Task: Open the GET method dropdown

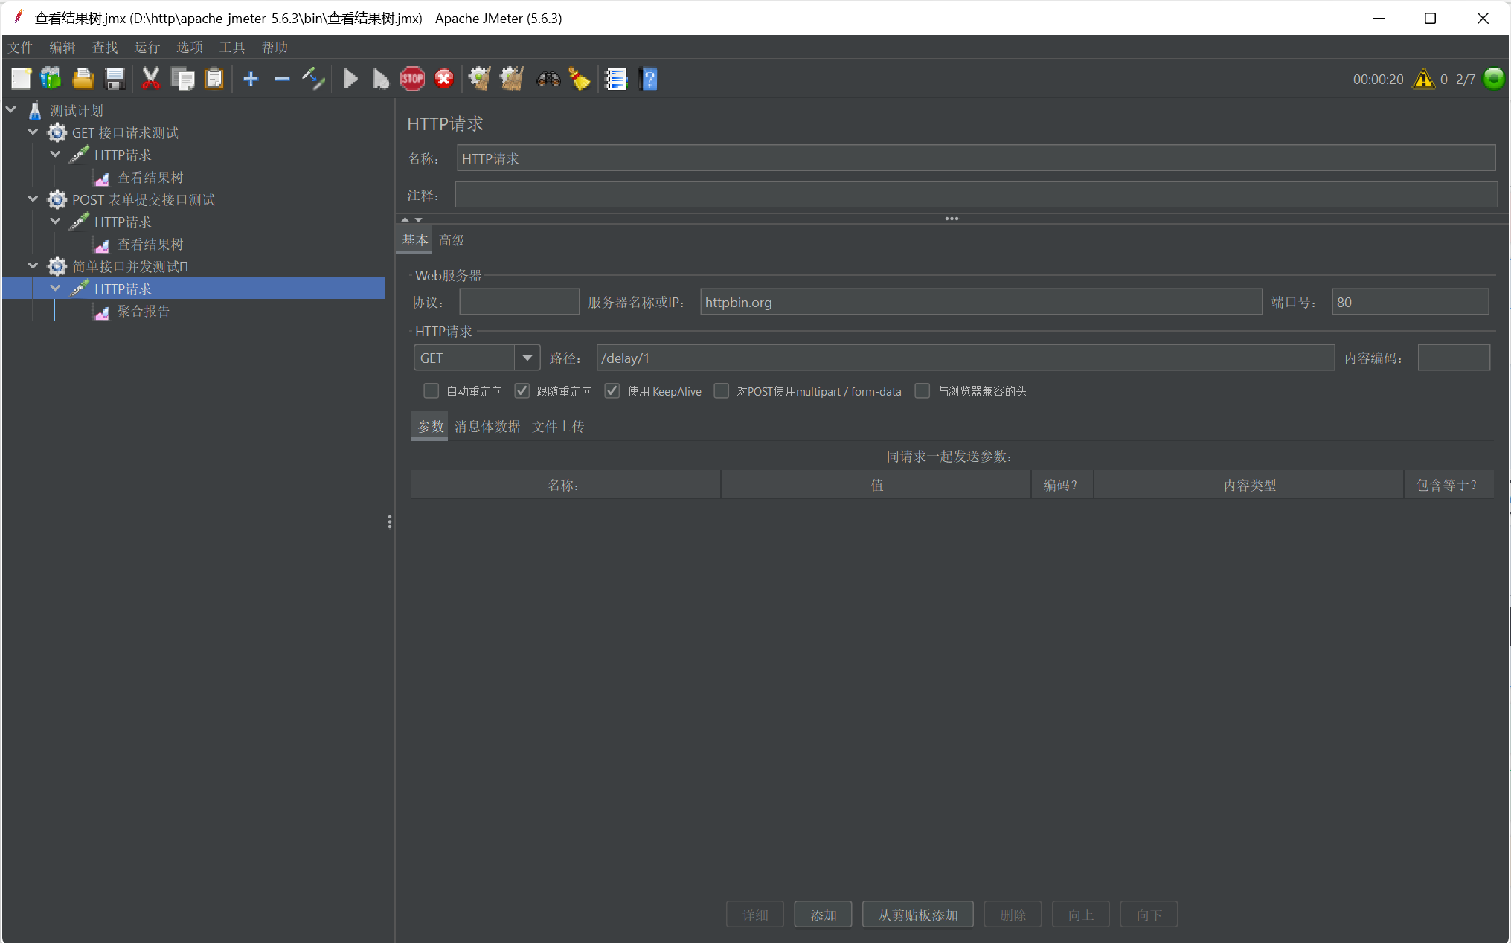Action: [x=527, y=358]
